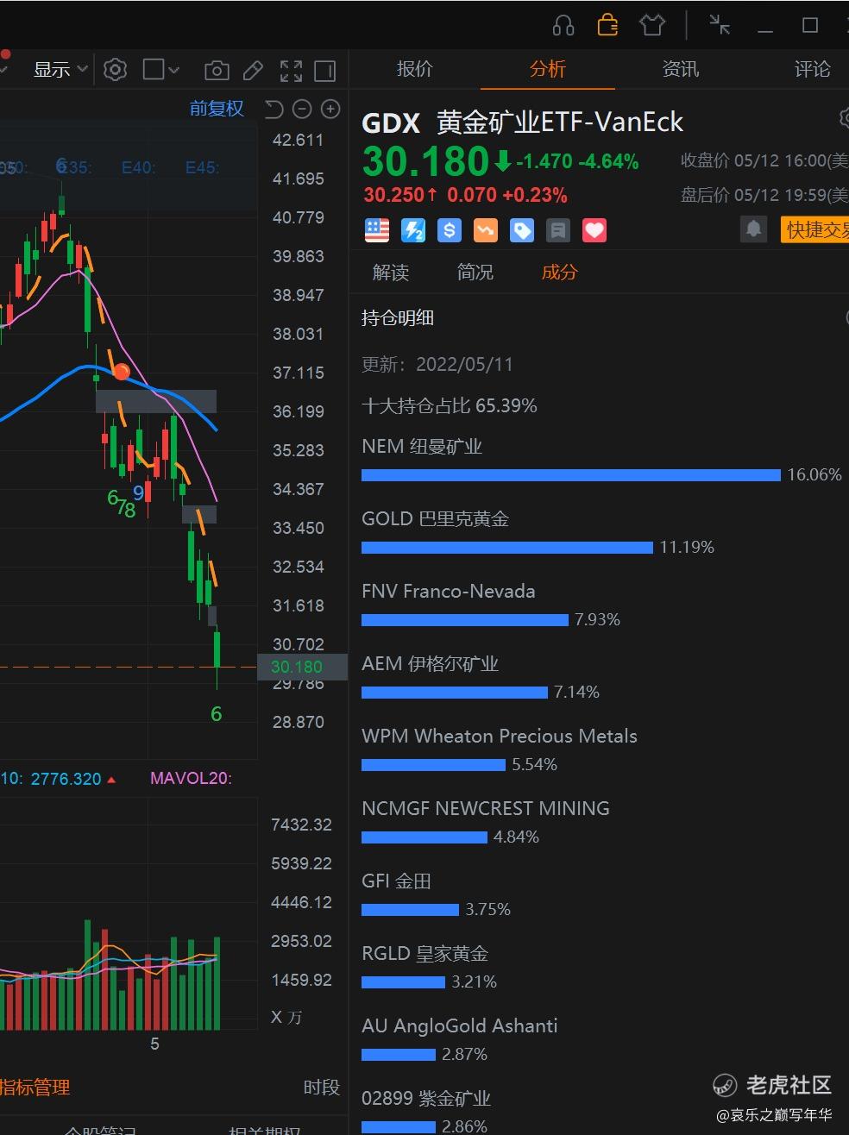Click the gray notes icon
The image size is (849, 1135).
tap(558, 230)
